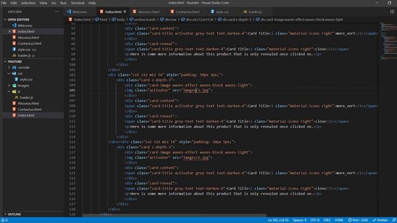Click the div.row breadcrumb

(171, 19)
